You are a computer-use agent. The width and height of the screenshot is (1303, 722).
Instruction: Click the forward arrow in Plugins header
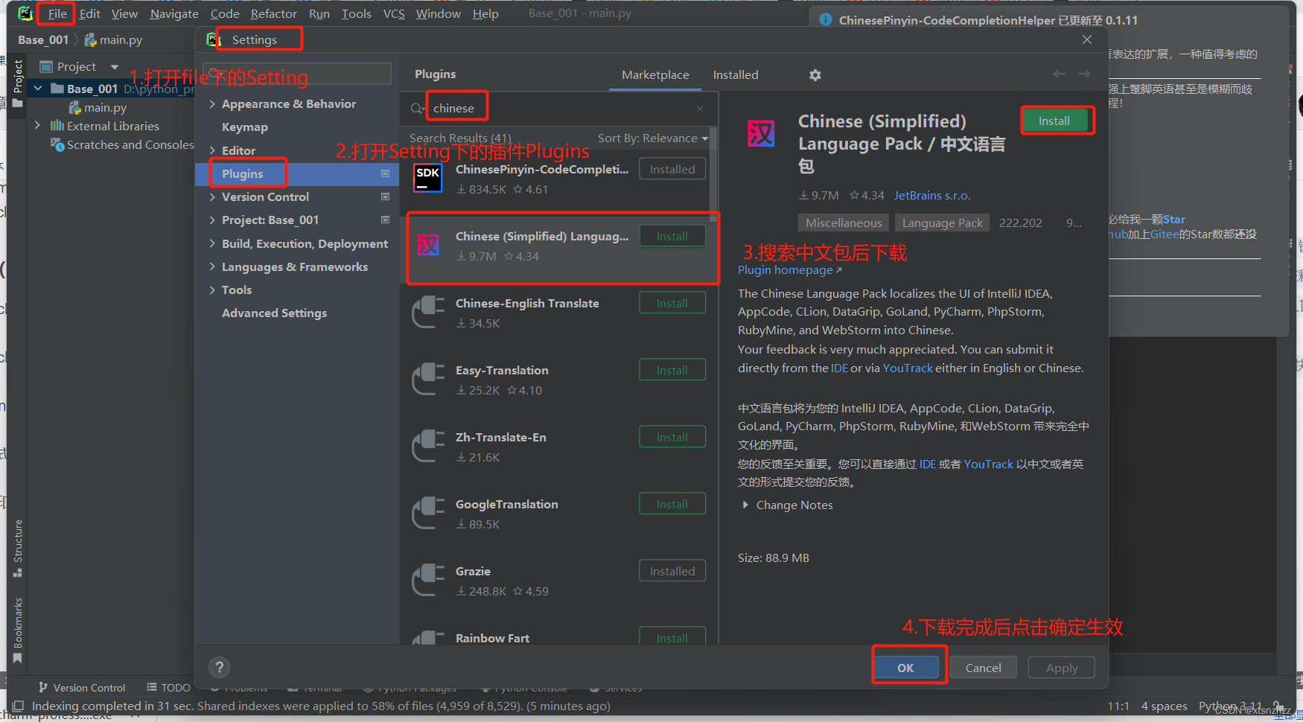click(1084, 74)
